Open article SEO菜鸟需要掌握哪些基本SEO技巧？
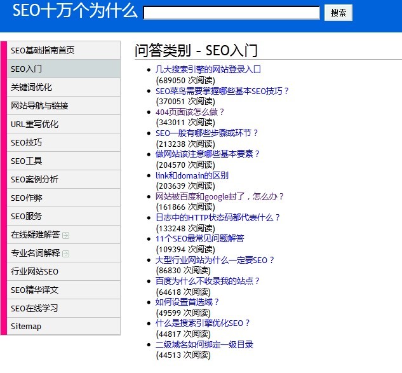 pyautogui.click(x=222, y=91)
